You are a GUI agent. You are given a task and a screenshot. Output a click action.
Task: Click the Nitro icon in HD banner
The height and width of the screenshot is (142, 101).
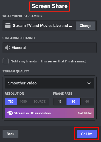click(x=10, y=113)
